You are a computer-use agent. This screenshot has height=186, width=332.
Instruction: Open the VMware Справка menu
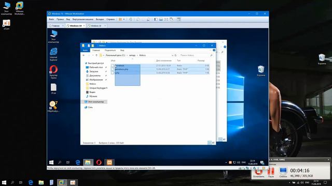(x=110, y=19)
